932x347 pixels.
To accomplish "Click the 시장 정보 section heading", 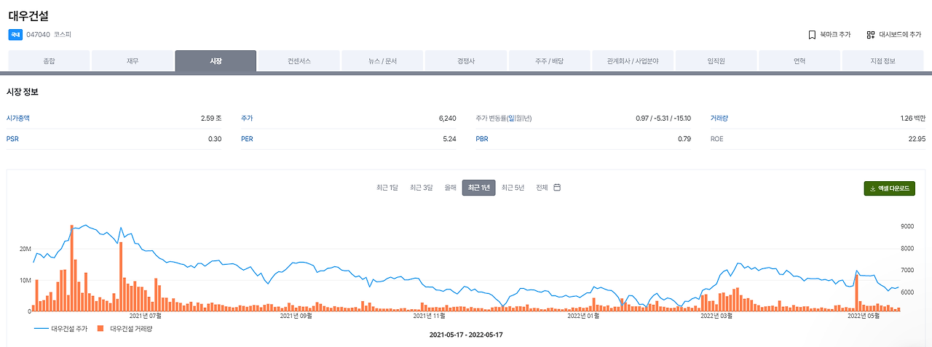I will pyautogui.click(x=22, y=92).
